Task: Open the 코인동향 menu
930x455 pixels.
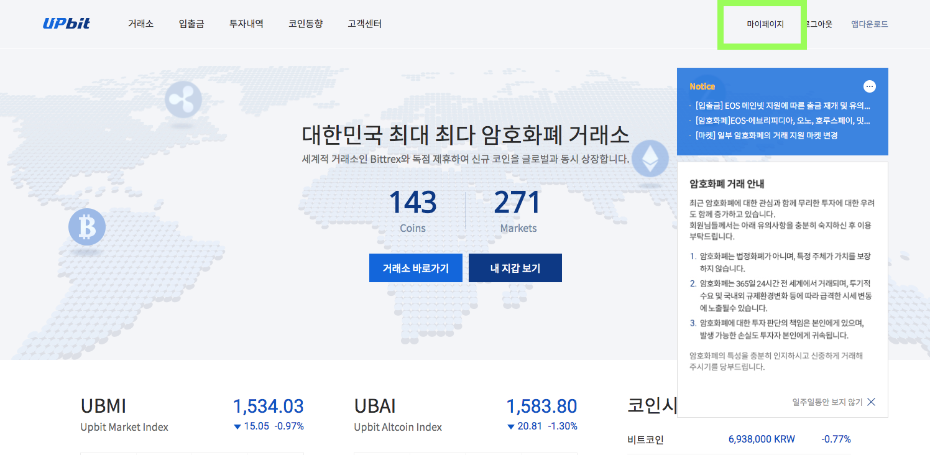Action: [x=305, y=24]
